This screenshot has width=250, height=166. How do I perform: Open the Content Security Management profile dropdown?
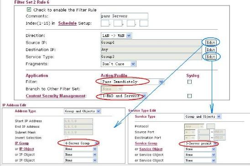point(124,96)
